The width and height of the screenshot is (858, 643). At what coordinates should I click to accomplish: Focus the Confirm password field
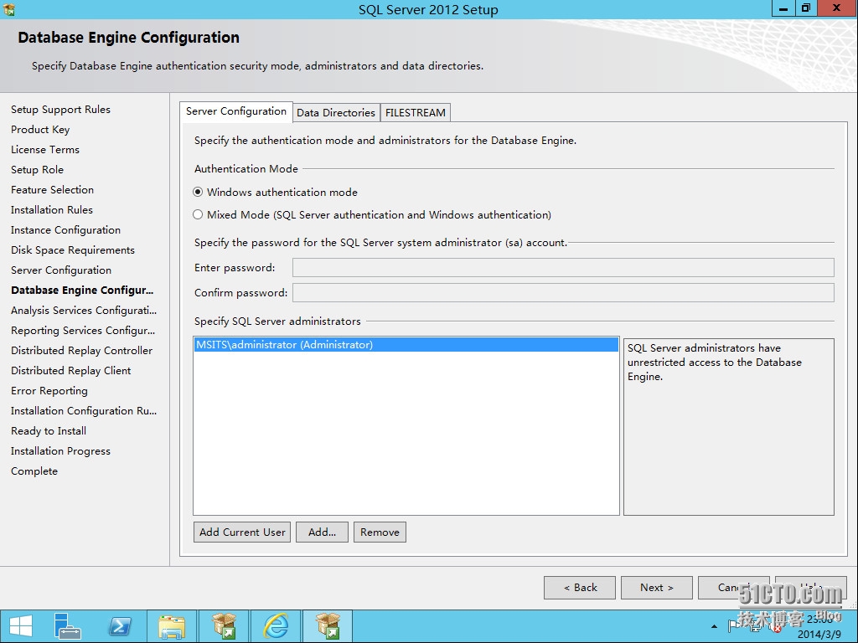click(x=563, y=292)
